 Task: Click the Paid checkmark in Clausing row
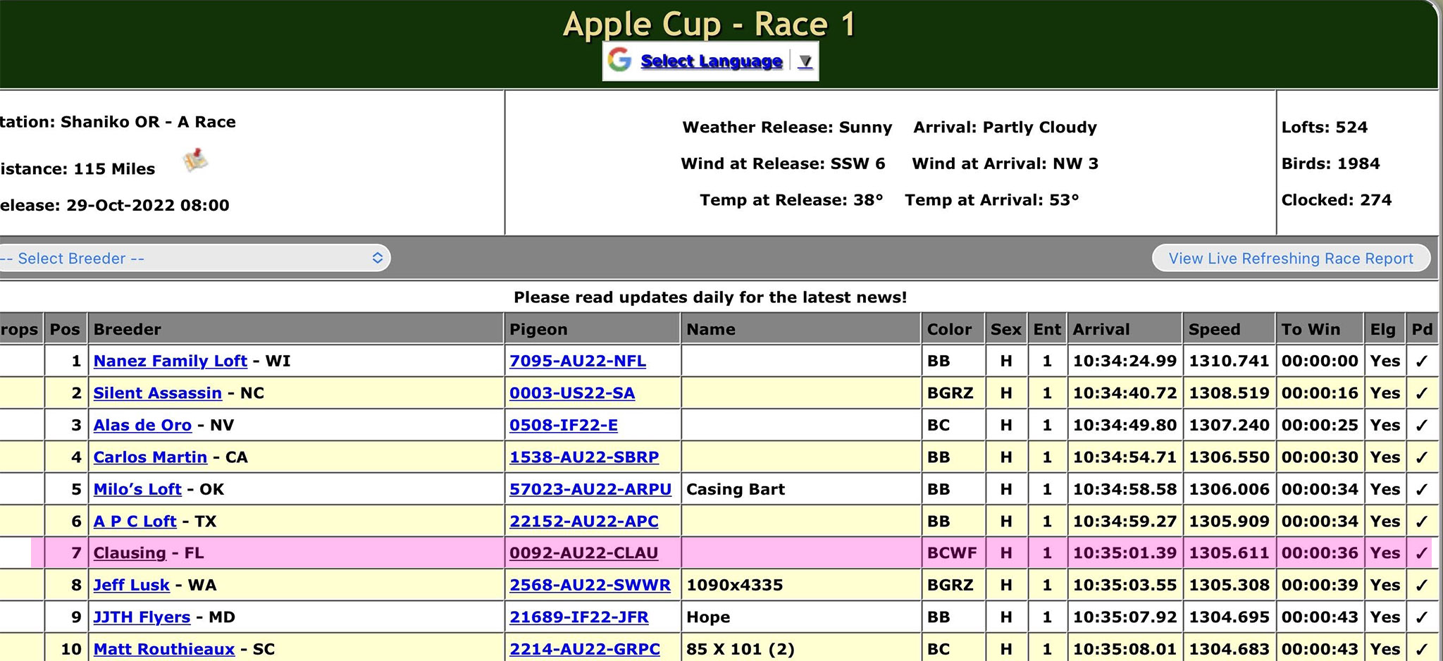(x=1421, y=553)
